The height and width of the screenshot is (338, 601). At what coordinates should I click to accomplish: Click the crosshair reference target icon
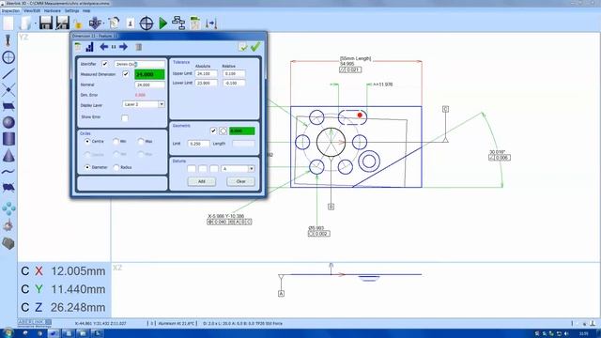click(x=146, y=23)
